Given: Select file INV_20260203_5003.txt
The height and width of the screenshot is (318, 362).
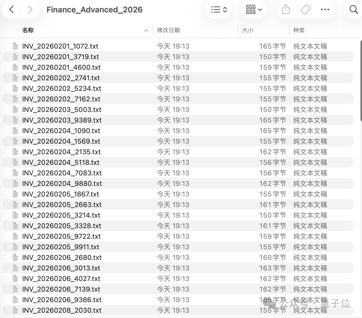Looking at the screenshot, I should point(178,110).
